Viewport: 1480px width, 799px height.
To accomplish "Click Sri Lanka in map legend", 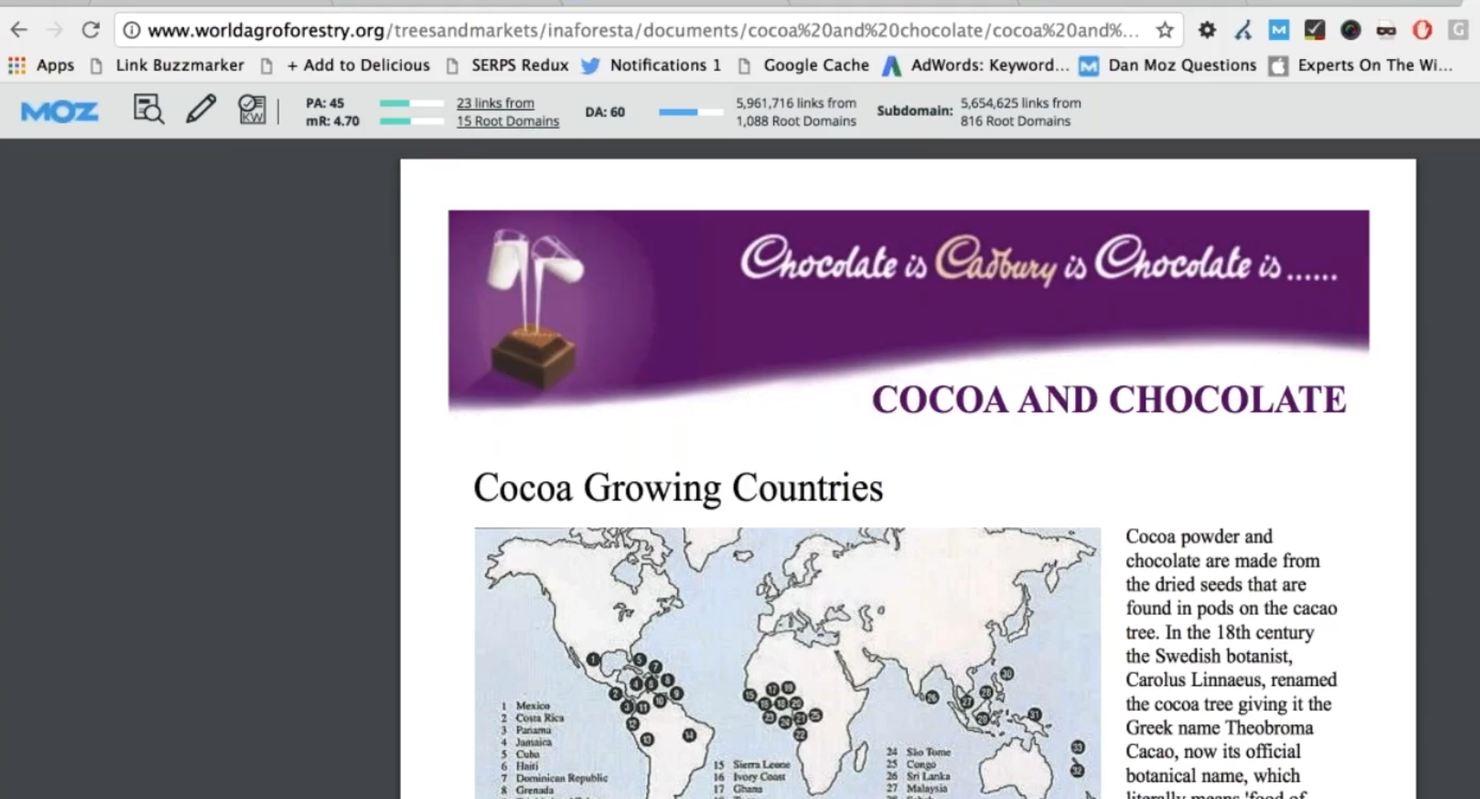I will click(x=929, y=777).
